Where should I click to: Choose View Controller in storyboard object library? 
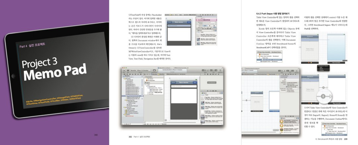(290, 121)
